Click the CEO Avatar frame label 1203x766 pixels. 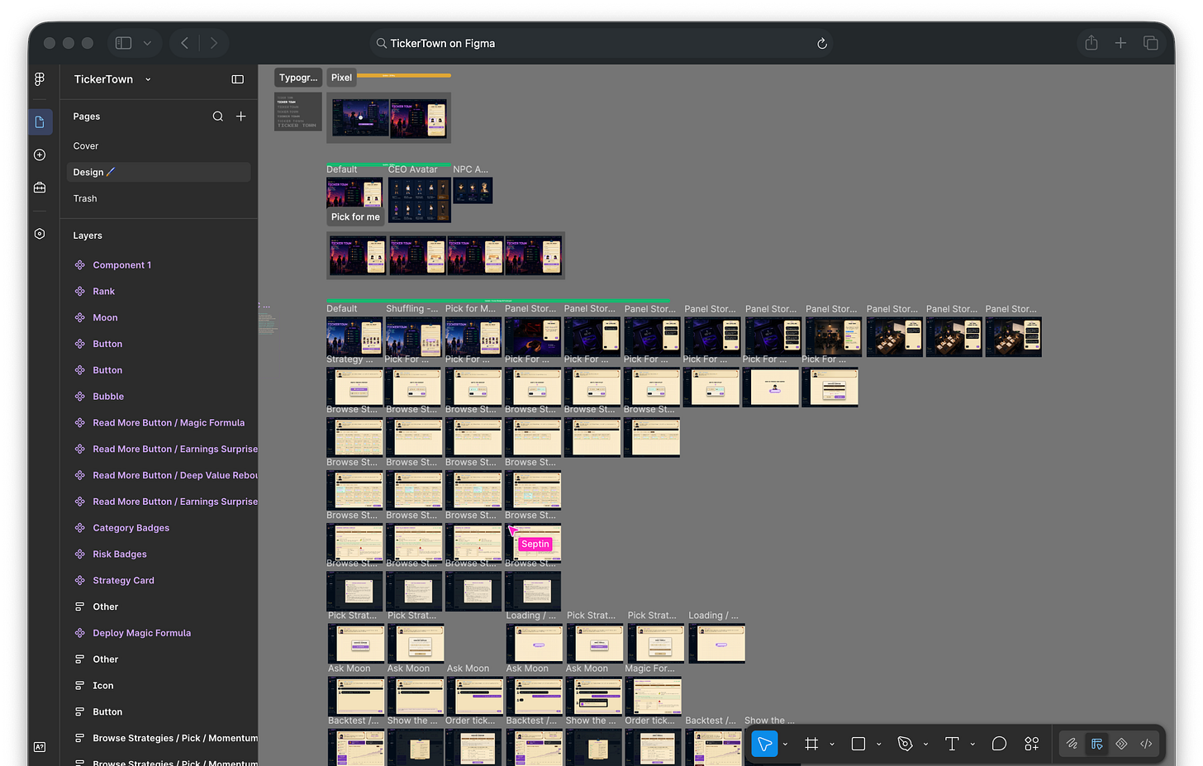coord(413,169)
